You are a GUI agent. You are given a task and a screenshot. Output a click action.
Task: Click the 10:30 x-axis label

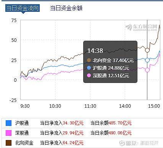(x=55, y=106)
